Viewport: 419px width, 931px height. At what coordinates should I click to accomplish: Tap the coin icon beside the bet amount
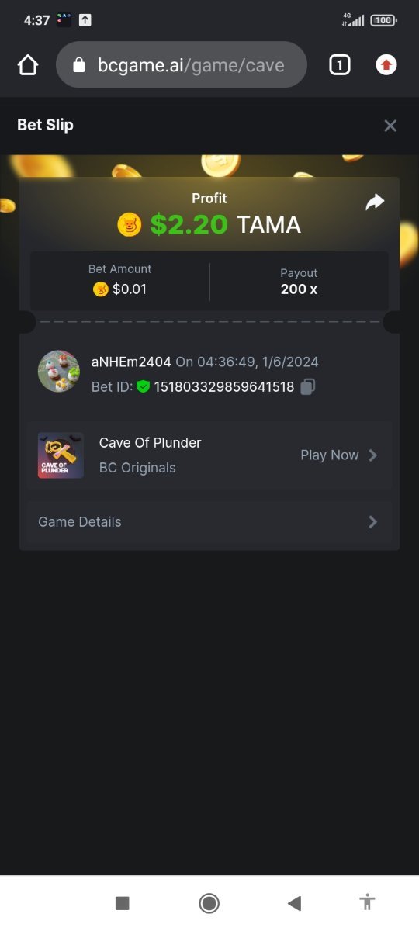[x=101, y=289]
